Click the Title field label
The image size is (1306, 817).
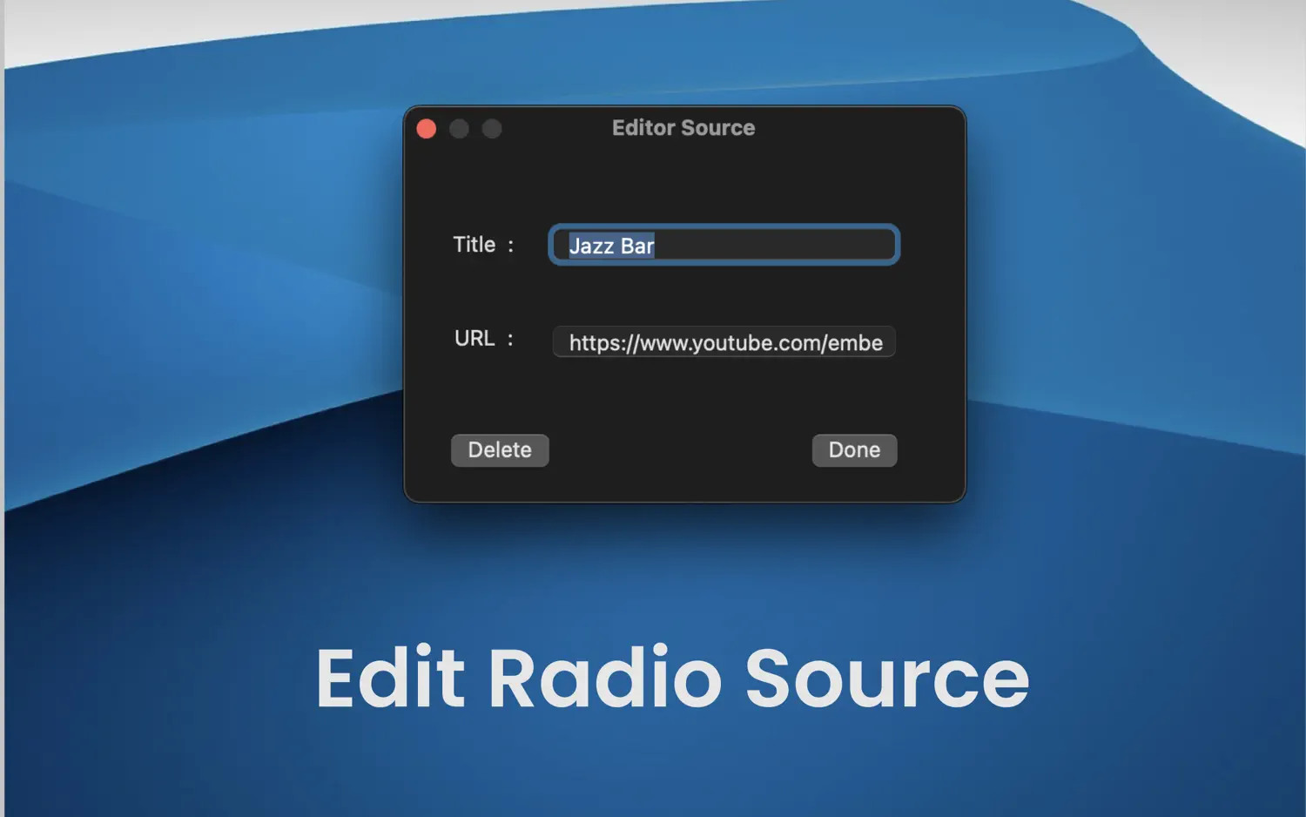click(474, 245)
